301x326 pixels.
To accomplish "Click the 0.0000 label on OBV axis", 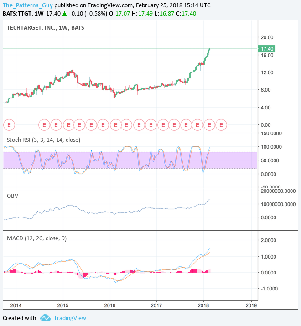I will click(x=269, y=217).
